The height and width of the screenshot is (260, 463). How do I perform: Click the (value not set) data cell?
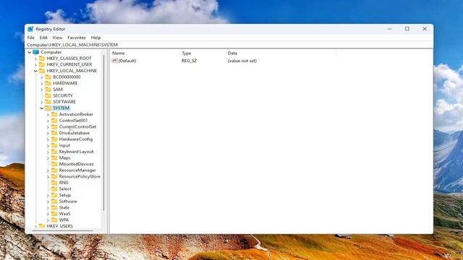[242, 61]
